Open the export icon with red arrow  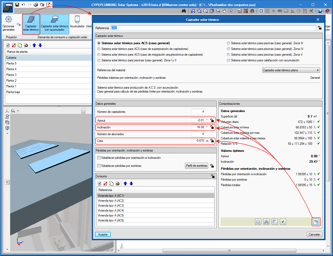49,5
